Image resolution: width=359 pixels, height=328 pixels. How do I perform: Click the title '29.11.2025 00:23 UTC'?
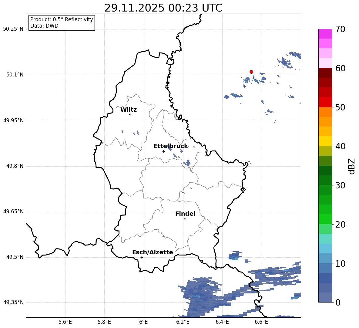[x=163, y=8]
